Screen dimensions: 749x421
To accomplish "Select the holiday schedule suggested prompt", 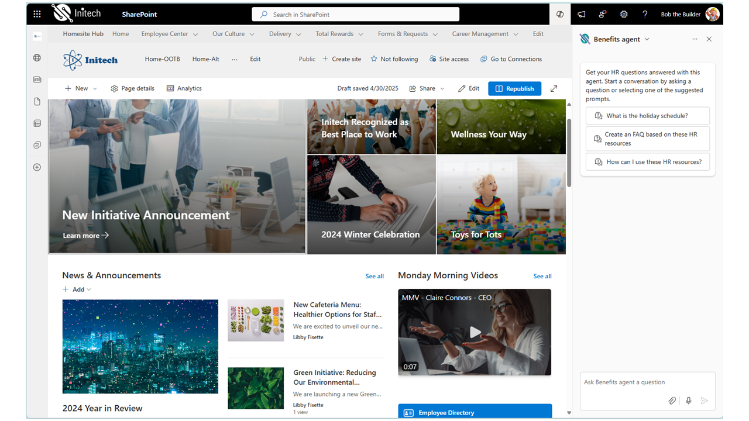I will point(648,116).
